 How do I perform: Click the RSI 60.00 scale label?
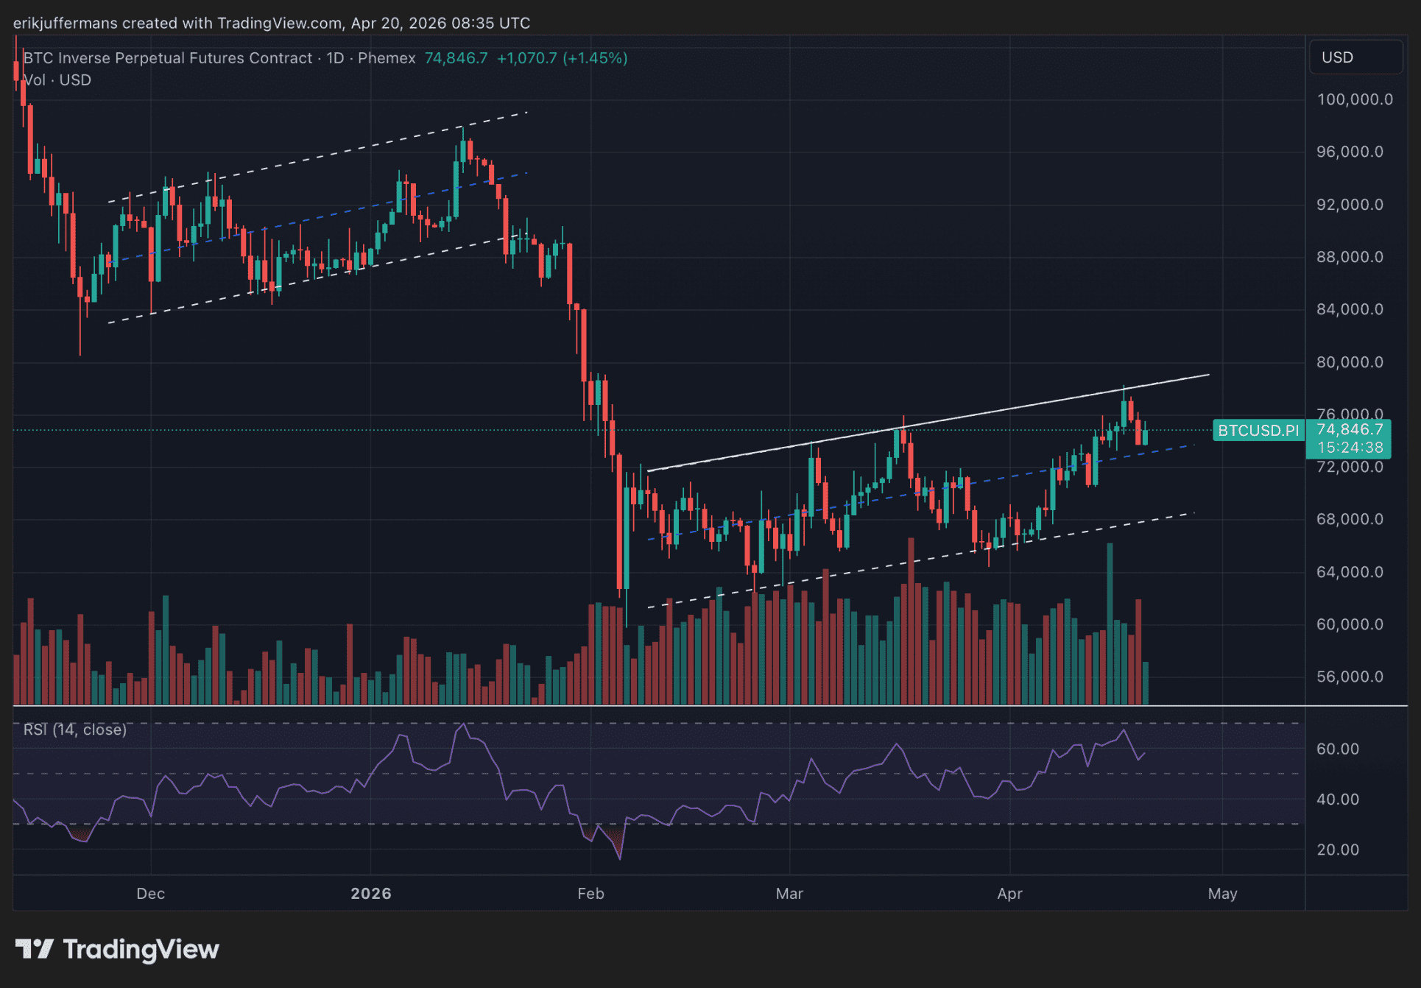tap(1337, 749)
